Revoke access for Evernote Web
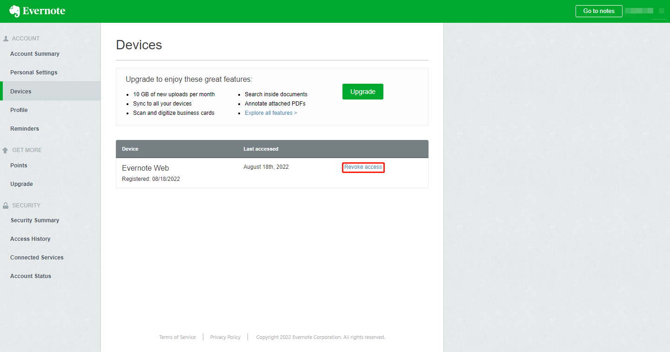 [363, 167]
